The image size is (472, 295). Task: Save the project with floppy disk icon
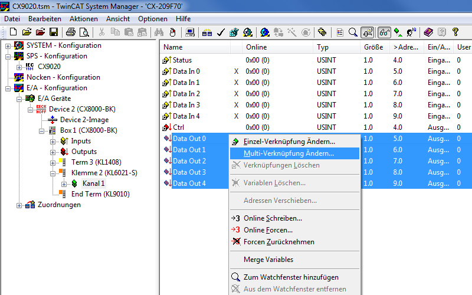[x=54, y=32]
